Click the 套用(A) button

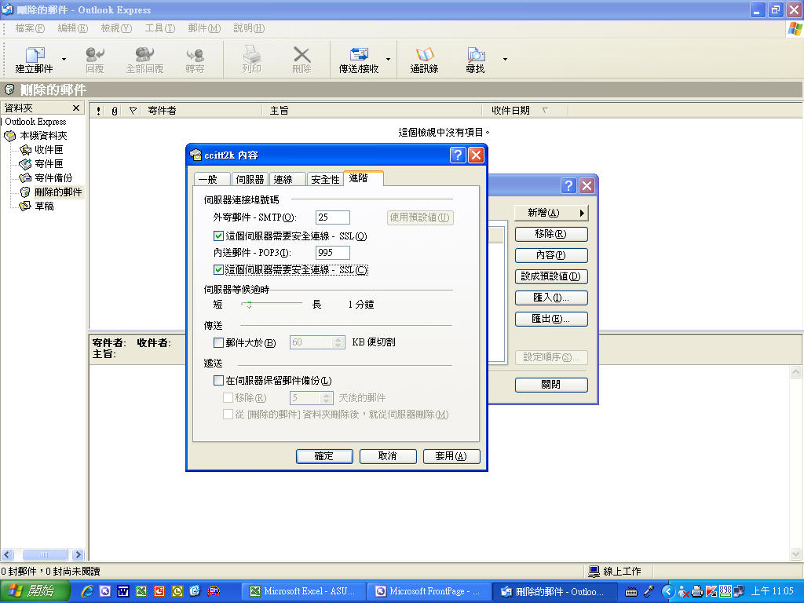click(x=451, y=456)
